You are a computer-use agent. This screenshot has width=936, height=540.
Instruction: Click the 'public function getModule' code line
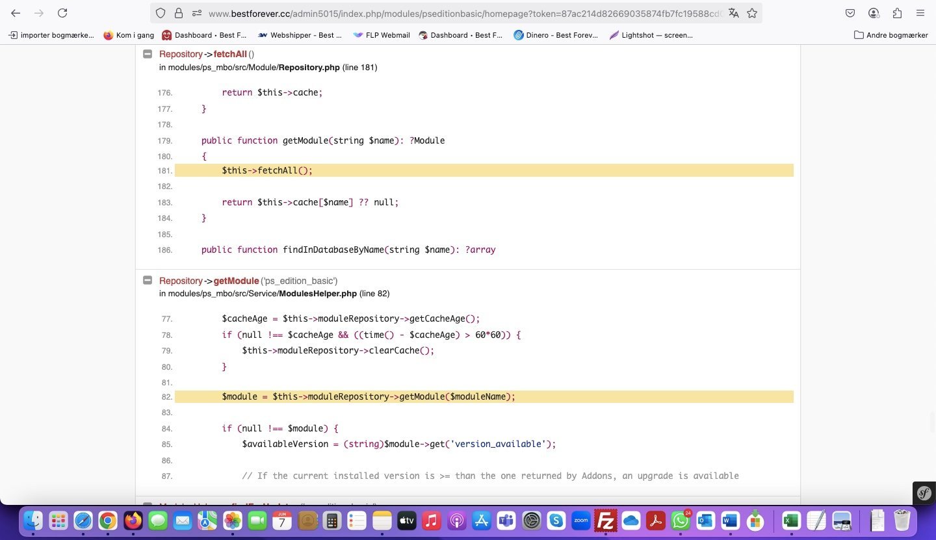(323, 141)
